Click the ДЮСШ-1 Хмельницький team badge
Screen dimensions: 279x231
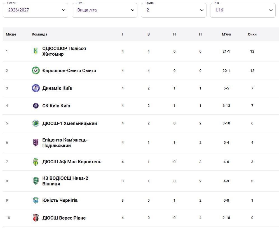tap(36, 123)
